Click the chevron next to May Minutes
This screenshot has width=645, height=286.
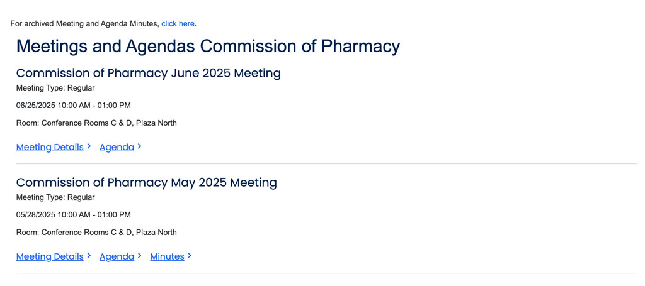(x=190, y=256)
